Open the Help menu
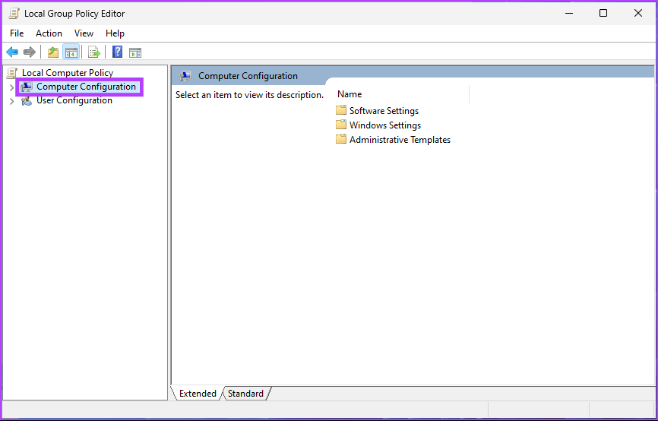The width and height of the screenshot is (658, 421). pyautogui.click(x=115, y=33)
